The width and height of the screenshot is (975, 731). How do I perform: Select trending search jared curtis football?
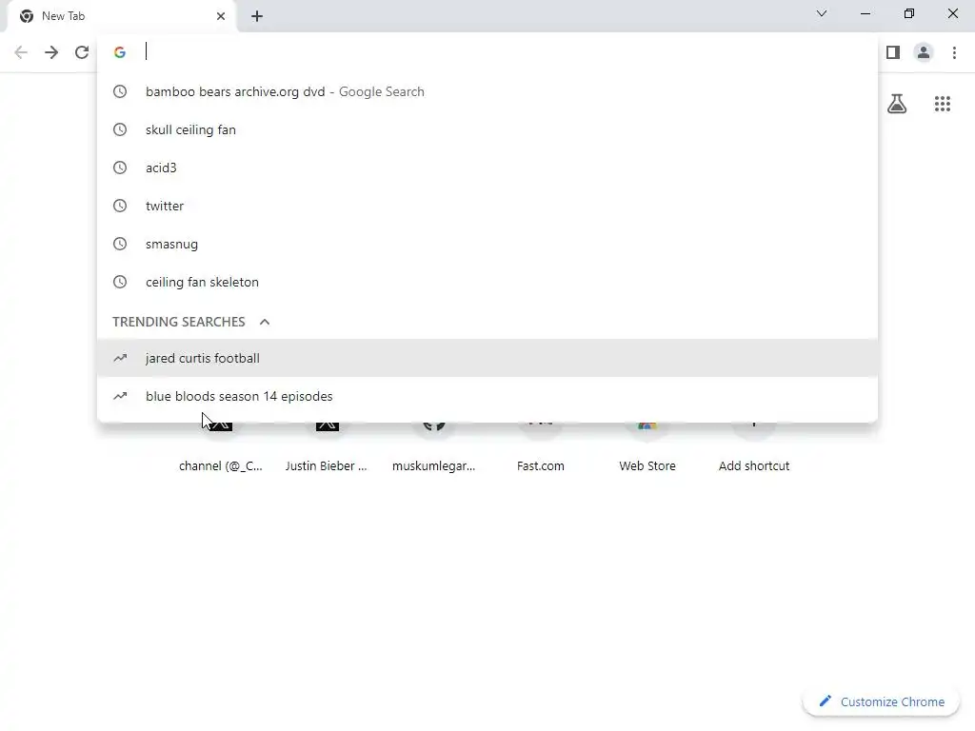[x=487, y=358]
